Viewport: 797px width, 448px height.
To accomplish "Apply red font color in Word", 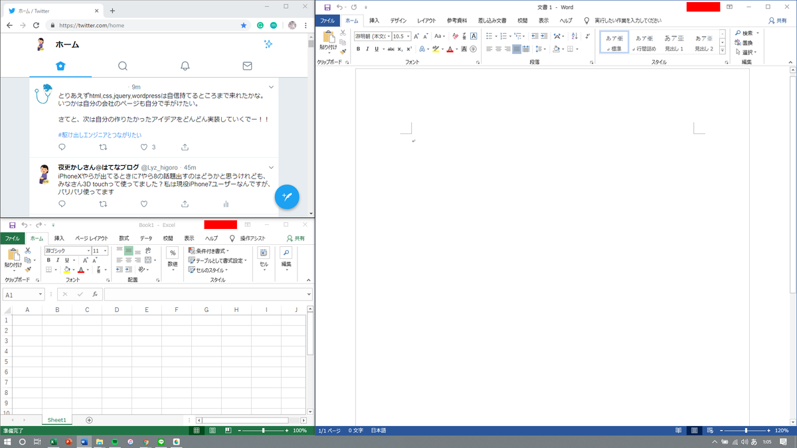I will pos(450,49).
